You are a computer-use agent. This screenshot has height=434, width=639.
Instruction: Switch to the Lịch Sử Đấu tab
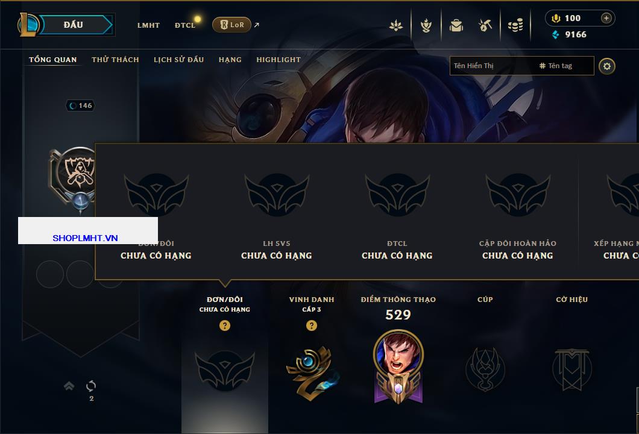[178, 60]
